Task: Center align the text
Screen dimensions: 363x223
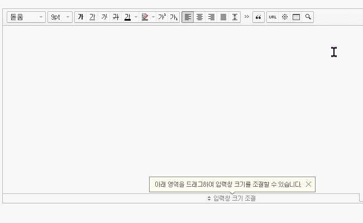Action: 199,17
